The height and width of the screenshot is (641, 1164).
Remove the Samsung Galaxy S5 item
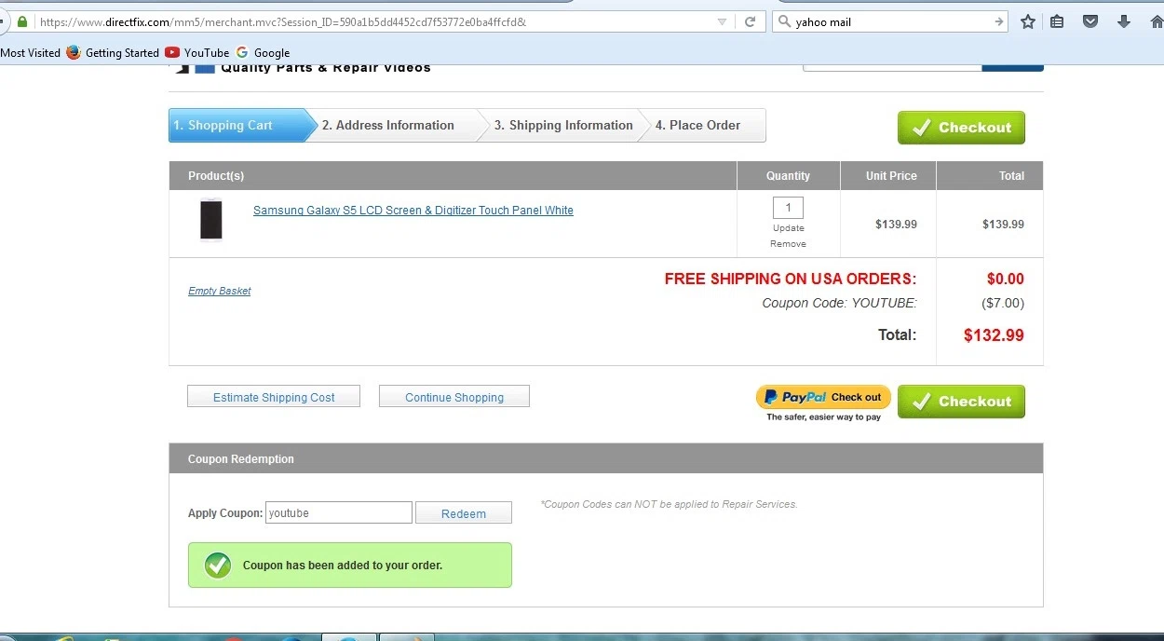788,244
